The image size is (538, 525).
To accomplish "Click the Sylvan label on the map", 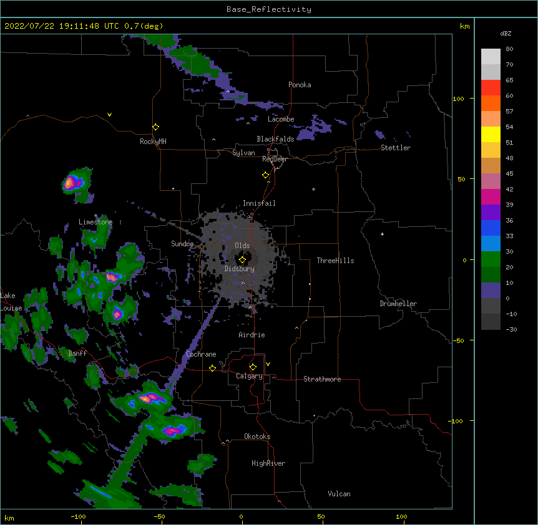I will (x=243, y=153).
